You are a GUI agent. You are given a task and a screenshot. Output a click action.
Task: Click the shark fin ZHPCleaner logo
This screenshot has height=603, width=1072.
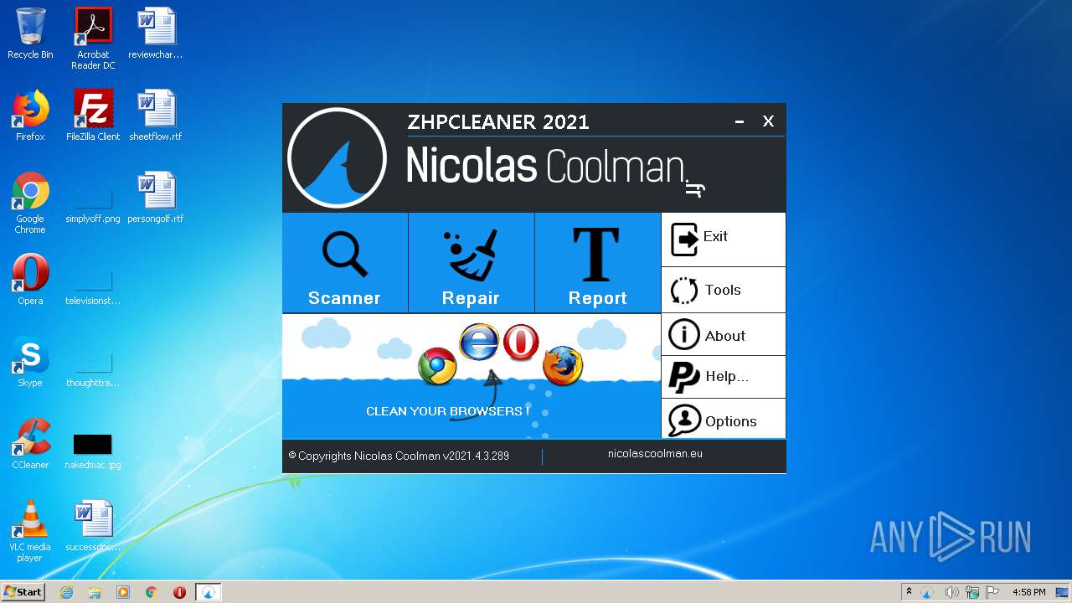[x=337, y=157]
